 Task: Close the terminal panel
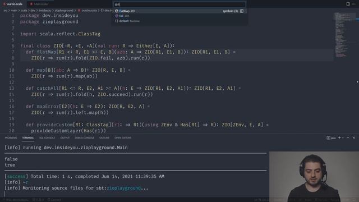pos(354,137)
